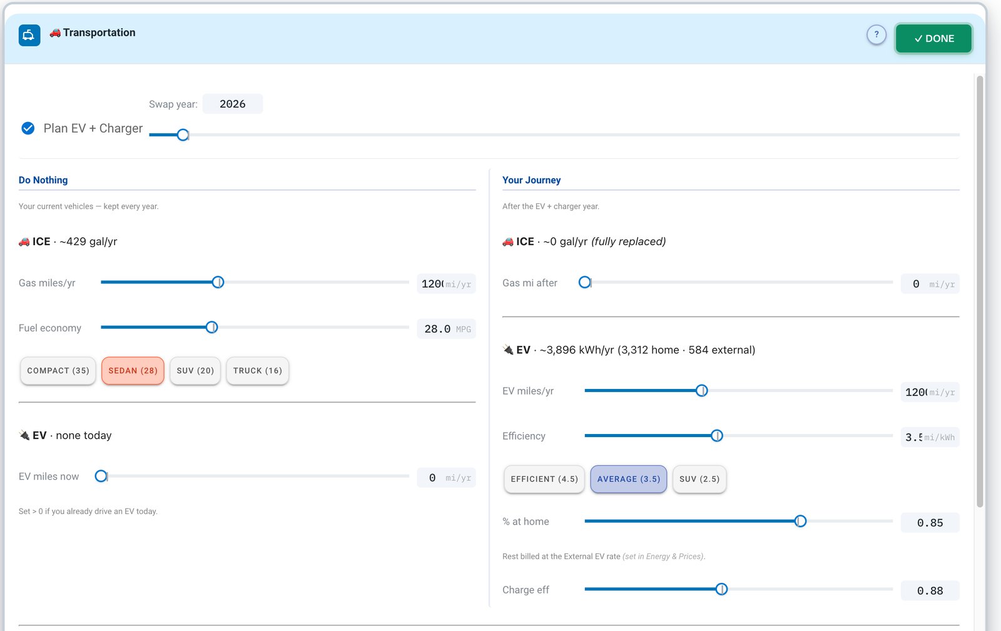Choose the AVERAGE (3.5) EV preset
Viewport: 1001px width, 631px height.
click(x=629, y=479)
